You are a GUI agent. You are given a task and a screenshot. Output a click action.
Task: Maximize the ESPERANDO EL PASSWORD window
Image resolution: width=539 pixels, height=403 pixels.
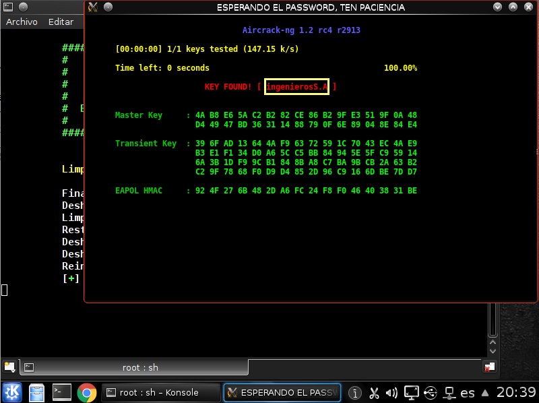pos(513,7)
